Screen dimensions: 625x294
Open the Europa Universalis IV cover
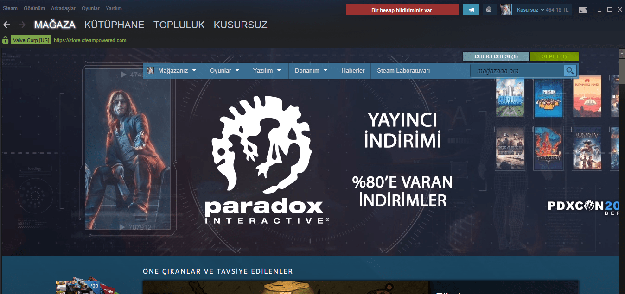[587, 148]
